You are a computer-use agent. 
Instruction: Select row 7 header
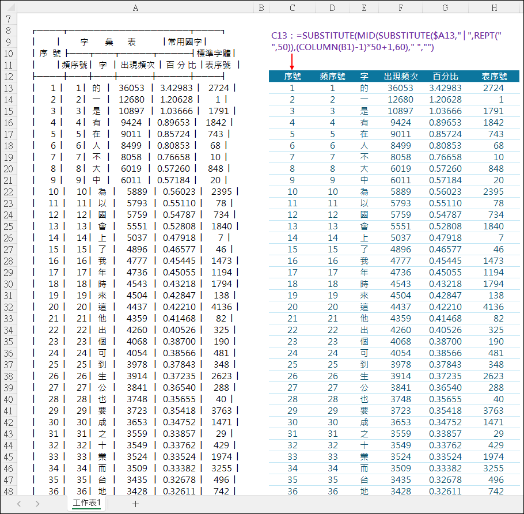(x=9, y=19)
